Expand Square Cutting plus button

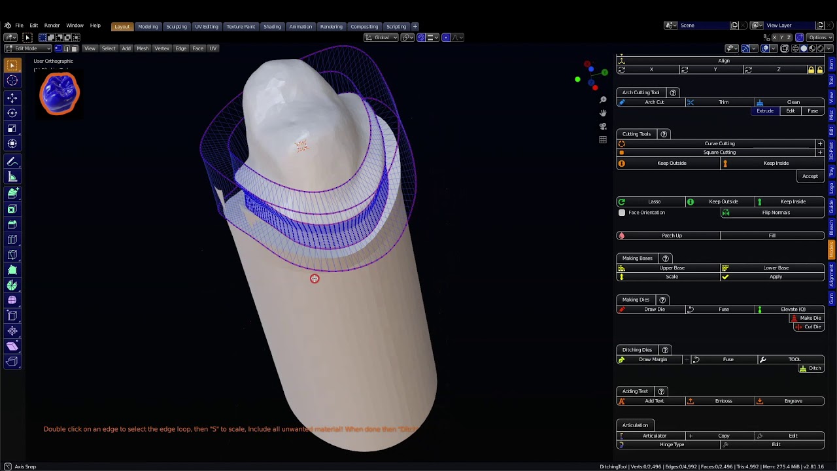click(820, 152)
